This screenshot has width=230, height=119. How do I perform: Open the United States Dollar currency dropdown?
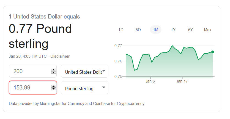point(84,72)
